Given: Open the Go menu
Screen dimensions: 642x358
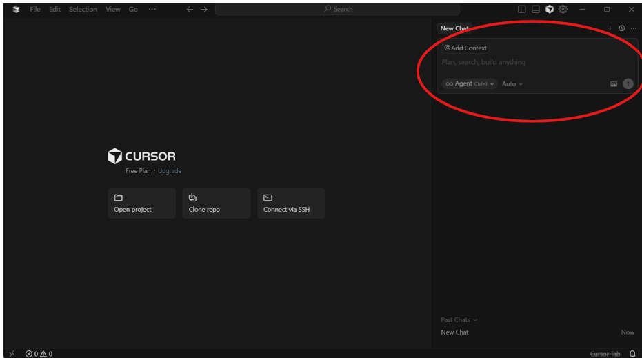Looking at the screenshot, I should point(133,9).
